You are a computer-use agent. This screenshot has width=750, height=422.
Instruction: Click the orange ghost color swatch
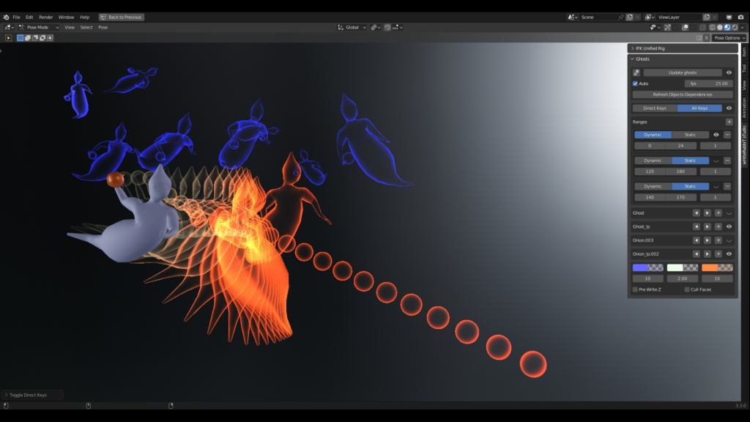717,267
